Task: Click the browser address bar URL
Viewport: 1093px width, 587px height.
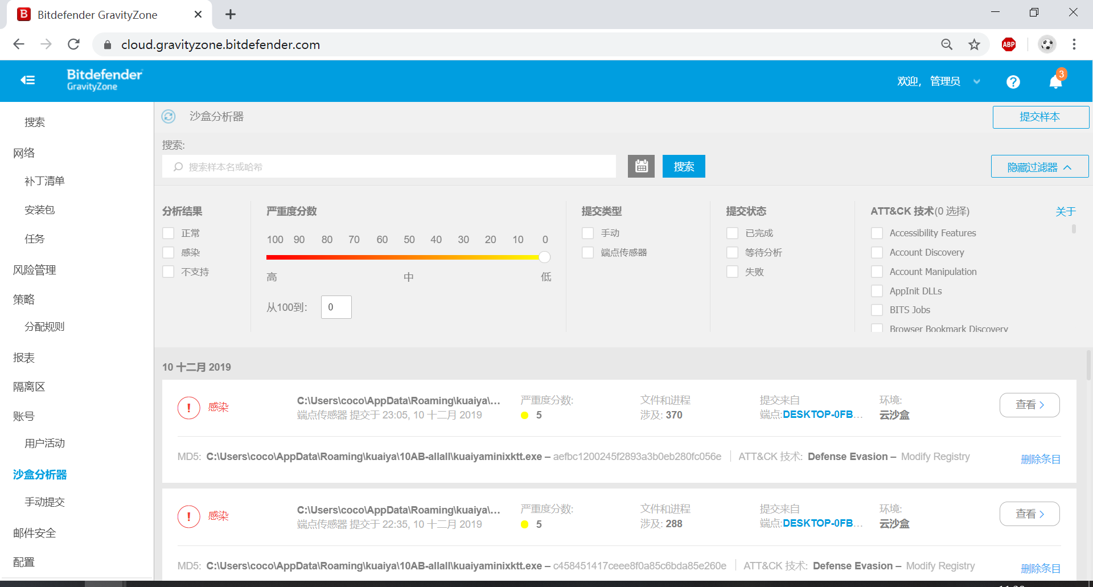Action: (220, 44)
